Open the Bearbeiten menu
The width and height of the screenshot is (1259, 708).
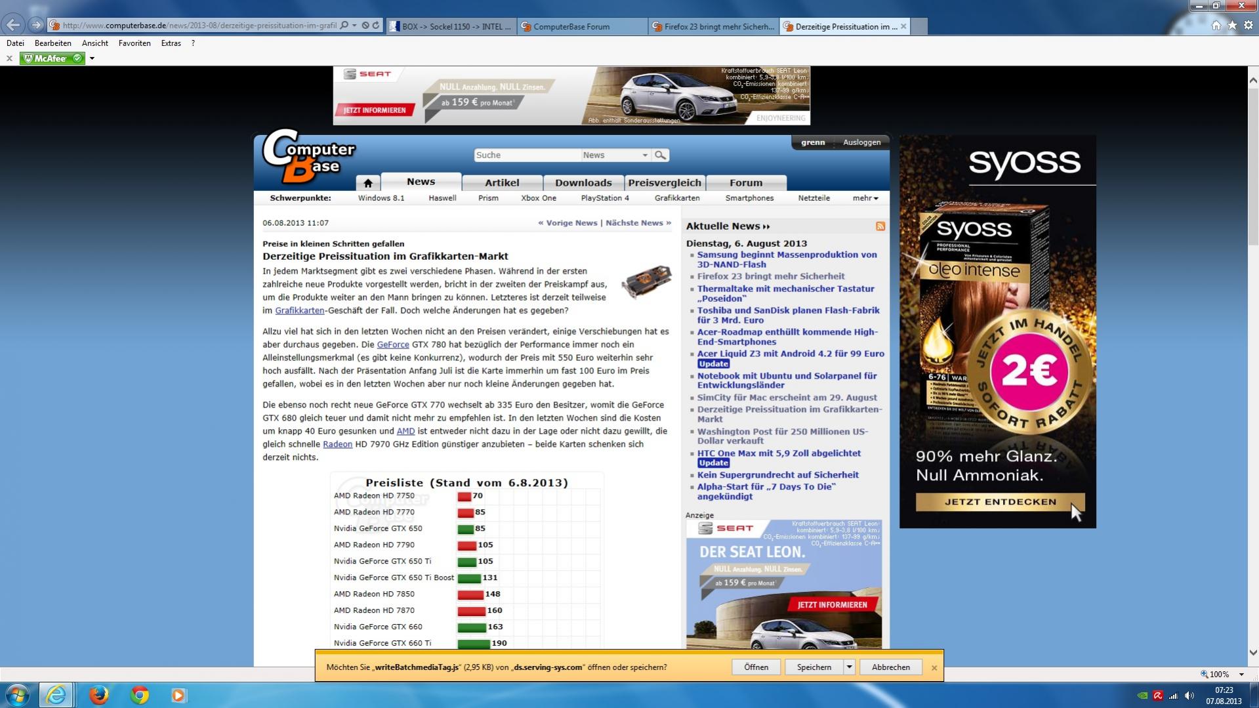pyautogui.click(x=52, y=43)
